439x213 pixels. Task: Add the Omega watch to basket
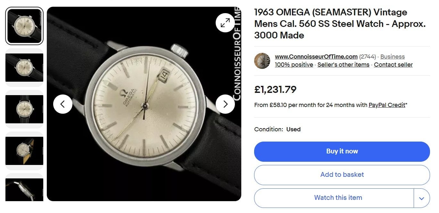(x=342, y=175)
